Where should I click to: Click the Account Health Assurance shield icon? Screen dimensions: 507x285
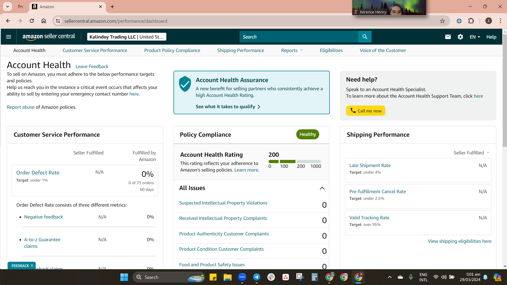(x=185, y=84)
